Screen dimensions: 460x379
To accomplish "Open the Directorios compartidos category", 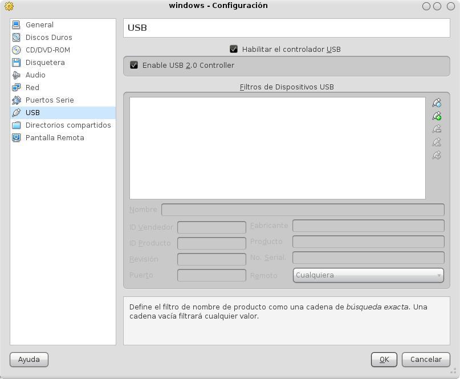I will tap(63, 125).
